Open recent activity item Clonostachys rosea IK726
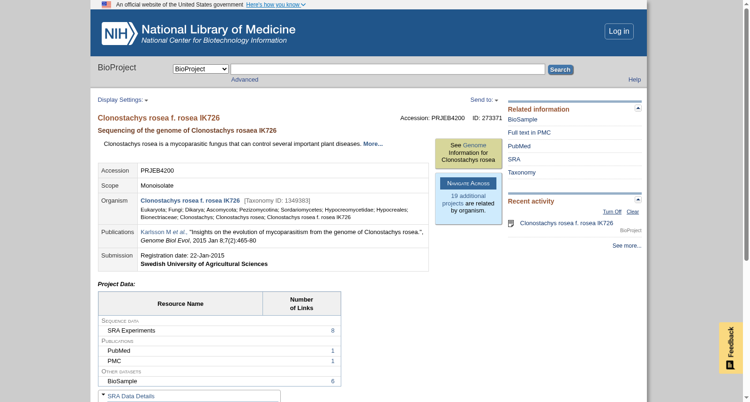 click(x=566, y=223)
